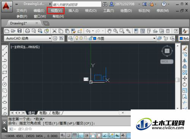Choose the Circle tool
This screenshot has height=139, width=190.
tap(5, 84)
